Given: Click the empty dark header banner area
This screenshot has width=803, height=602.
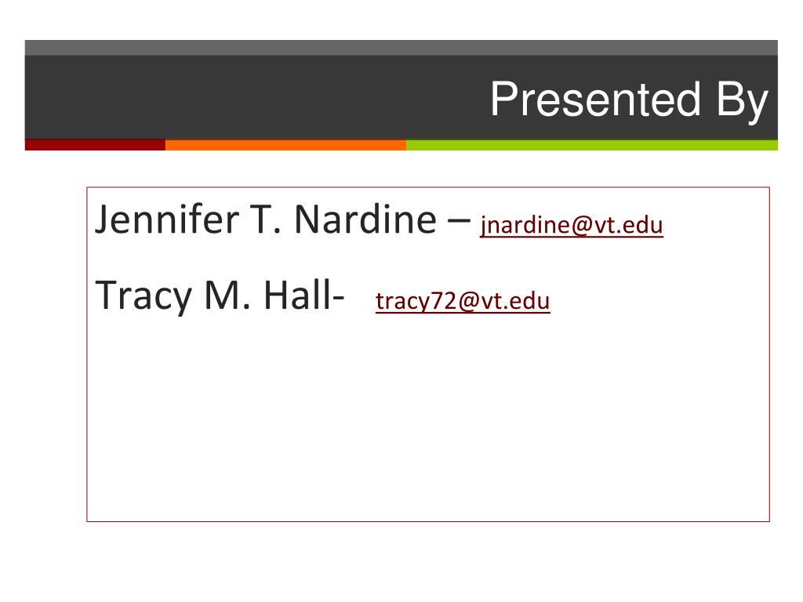Looking at the screenshot, I should click(x=245, y=97).
